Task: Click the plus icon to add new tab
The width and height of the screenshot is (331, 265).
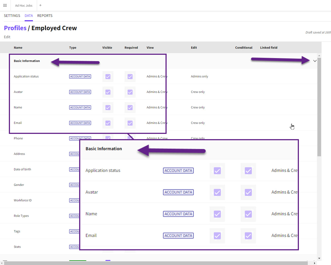Action: [40, 6]
